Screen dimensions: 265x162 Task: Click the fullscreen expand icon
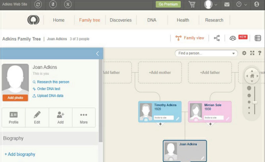click(252, 53)
